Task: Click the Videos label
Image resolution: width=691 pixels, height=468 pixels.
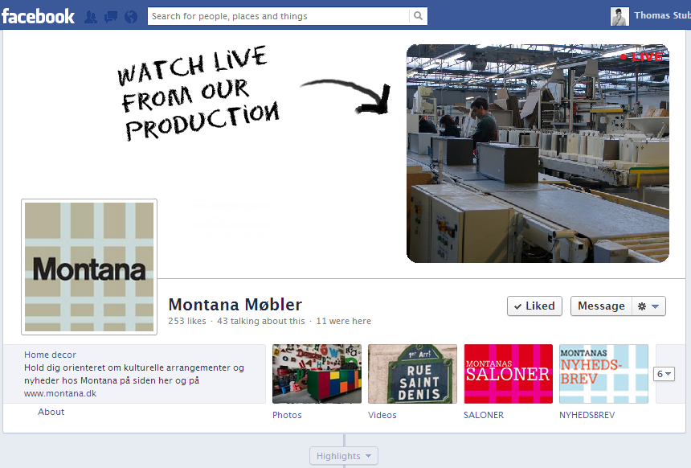Action: [382, 415]
